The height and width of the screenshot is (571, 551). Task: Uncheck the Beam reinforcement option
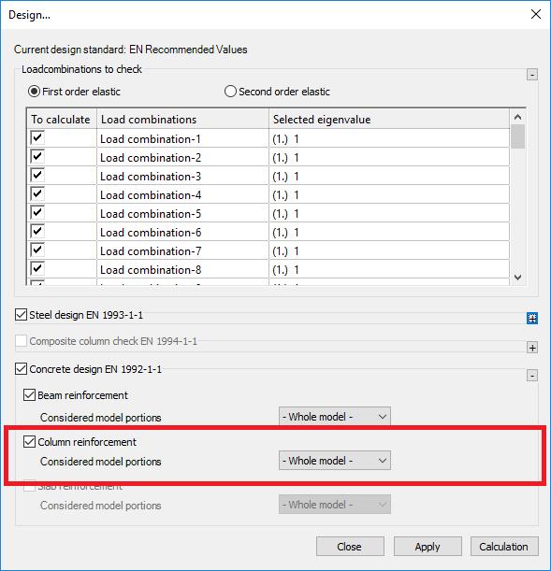pos(29,395)
